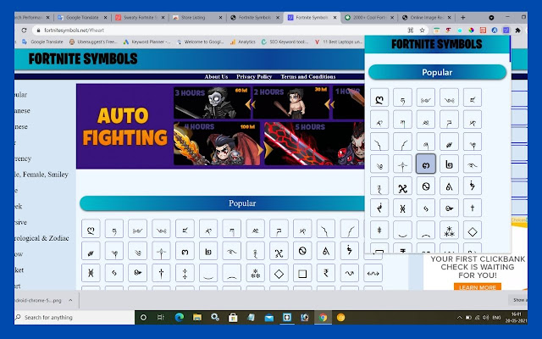Open the Keyword Planner bookmark
The image size is (542, 339).
tap(147, 42)
